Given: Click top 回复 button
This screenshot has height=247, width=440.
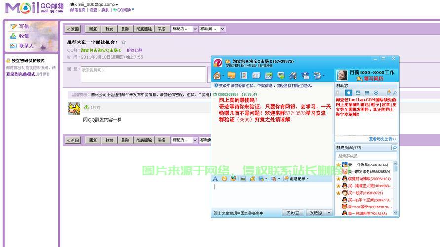Looking at the screenshot, I should coord(93,29).
